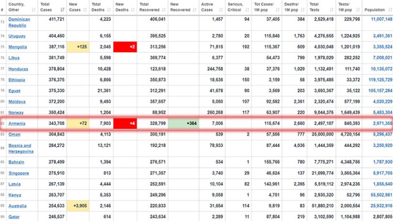Sort by Country, Other column
393x221 pixels.
pos(22,7)
